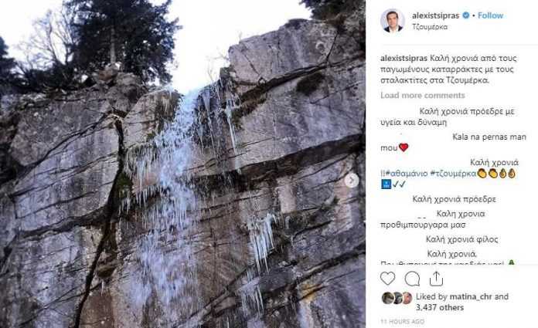Open the comment bubble icon
Viewport: 538px width, 328px height.
(x=413, y=279)
